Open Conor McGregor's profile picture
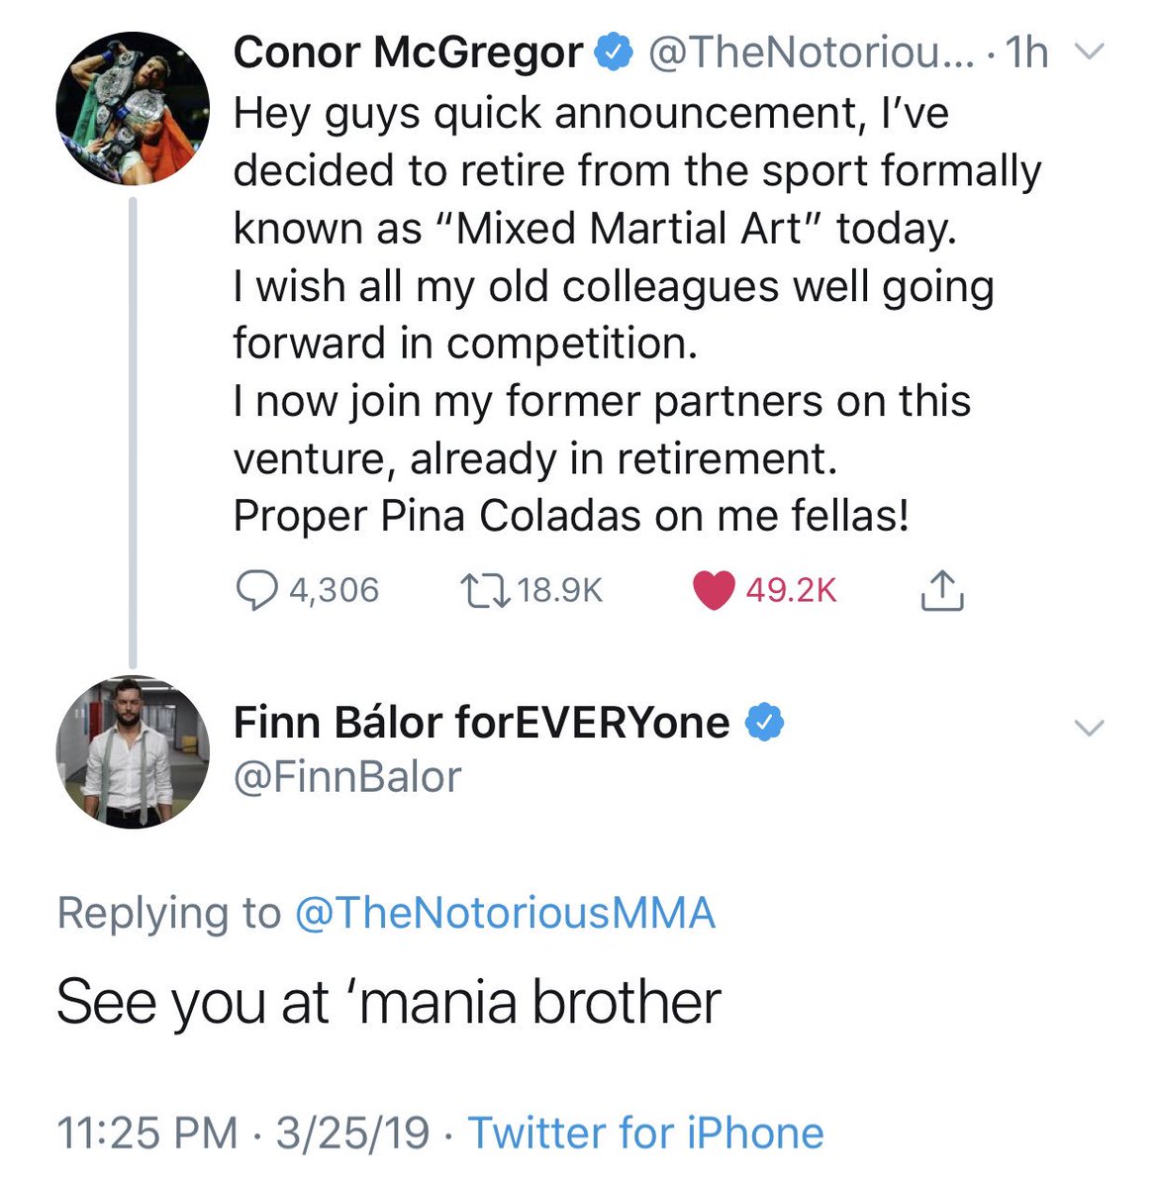Viewport: 1158px width, 1188px height. tap(133, 109)
